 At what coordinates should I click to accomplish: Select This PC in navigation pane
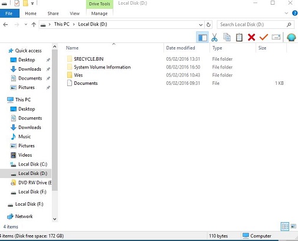point(23,100)
